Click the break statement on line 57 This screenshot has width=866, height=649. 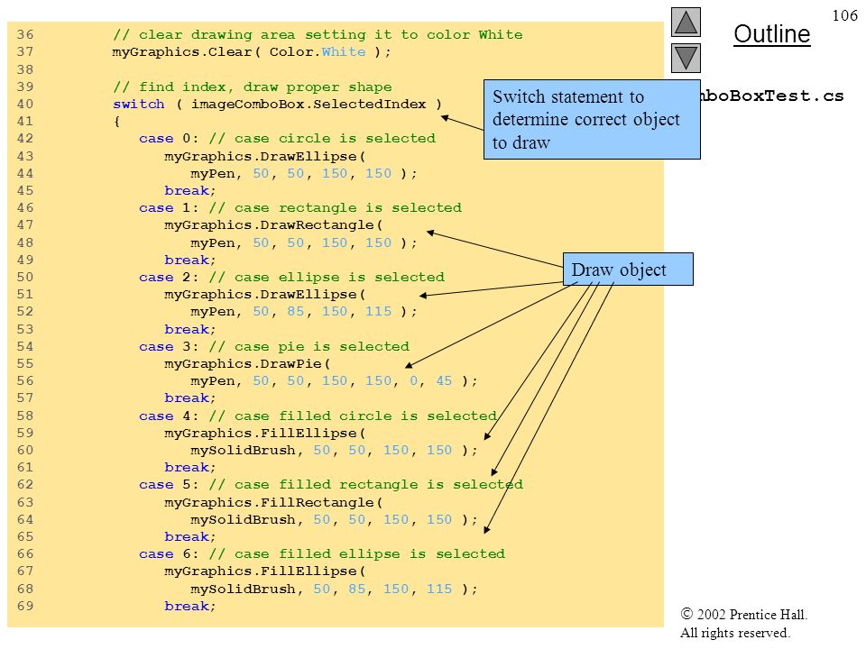pos(190,398)
